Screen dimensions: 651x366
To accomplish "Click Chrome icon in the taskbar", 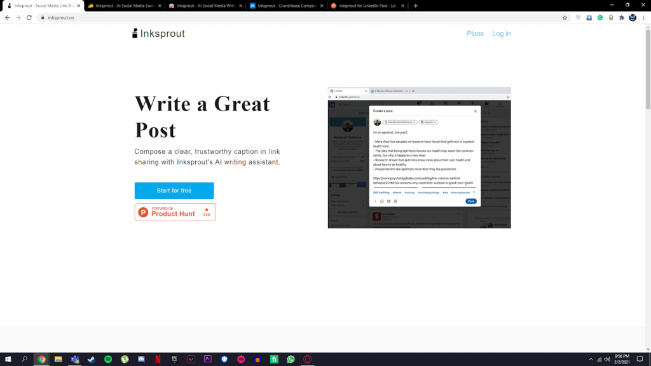I will coord(41,360).
